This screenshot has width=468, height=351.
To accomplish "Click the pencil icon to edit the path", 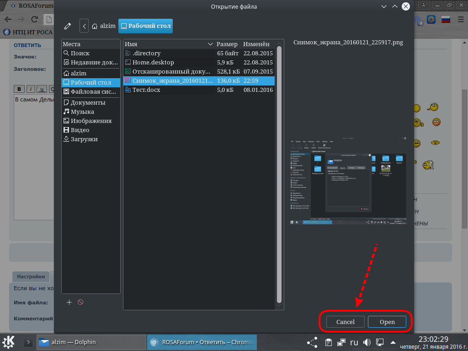I will [x=68, y=26].
